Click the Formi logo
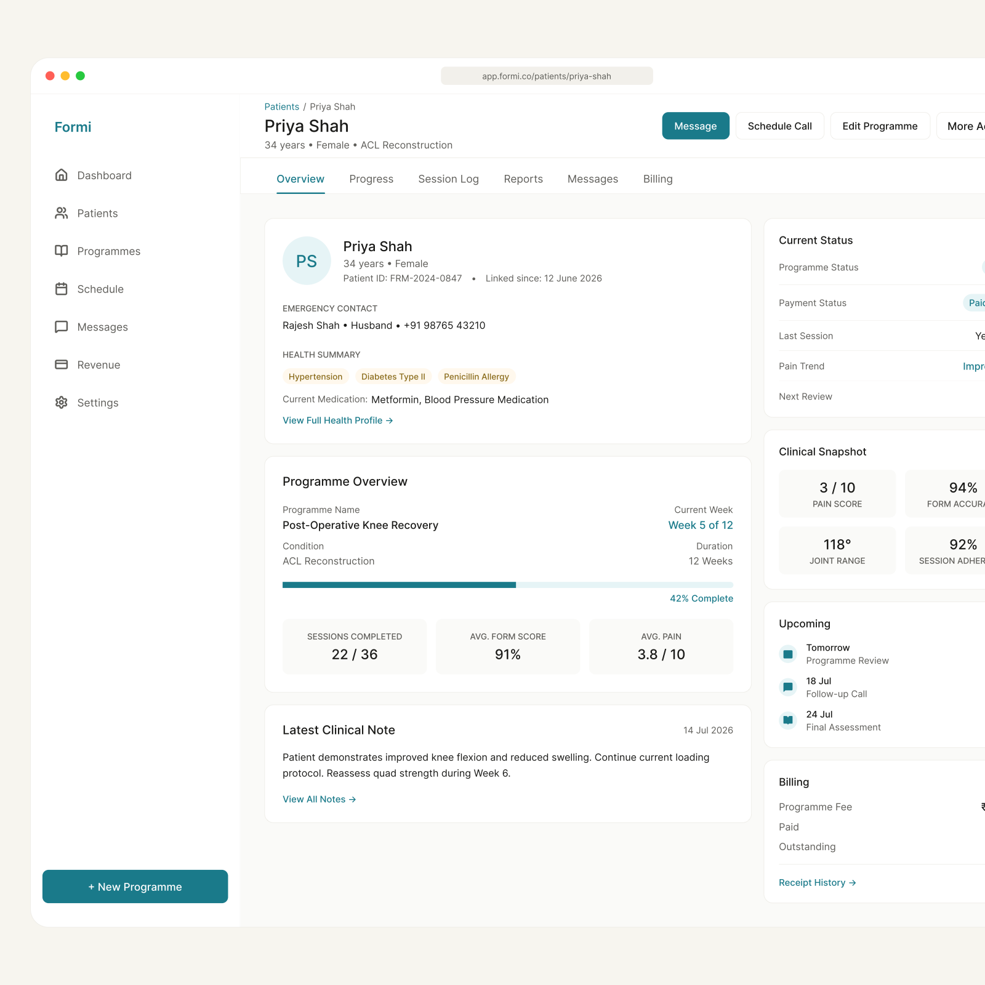The image size is (985, 985). [x=73, y=127]
